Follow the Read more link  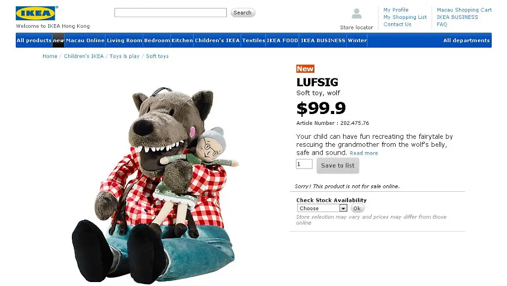(x=363, y=154)
